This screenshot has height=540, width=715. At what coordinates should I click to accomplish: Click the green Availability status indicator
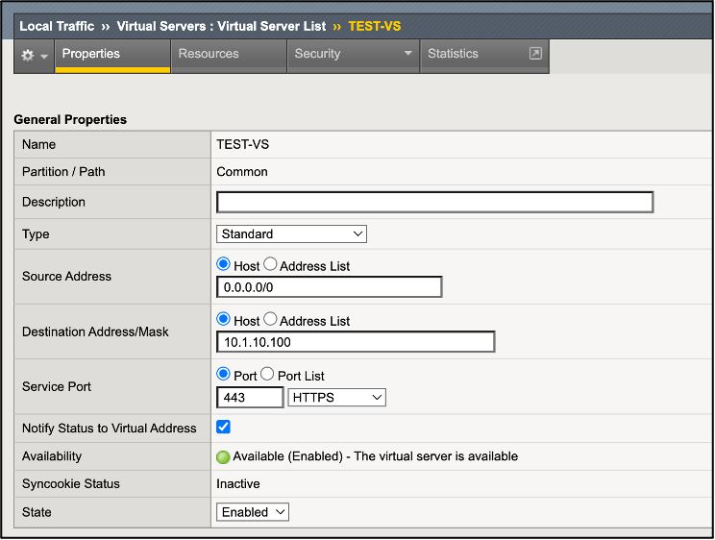[x=223, y=457]
